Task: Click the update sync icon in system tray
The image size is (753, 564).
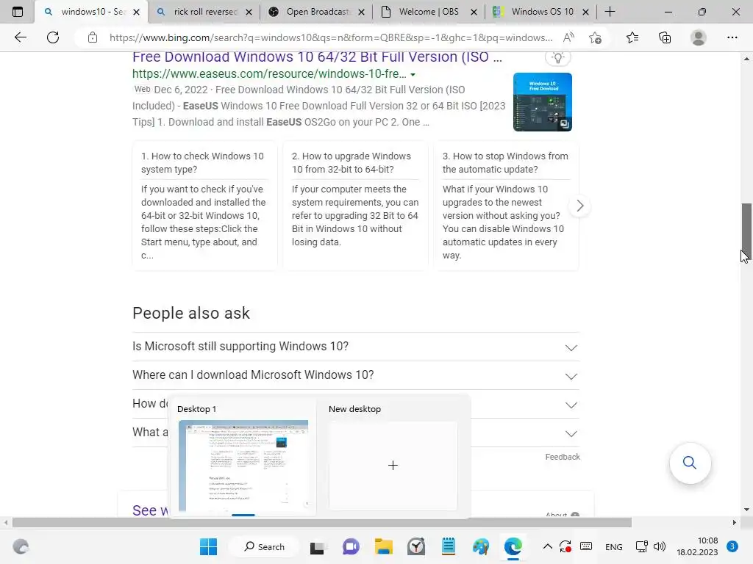Action: click(x=565, y=546)
